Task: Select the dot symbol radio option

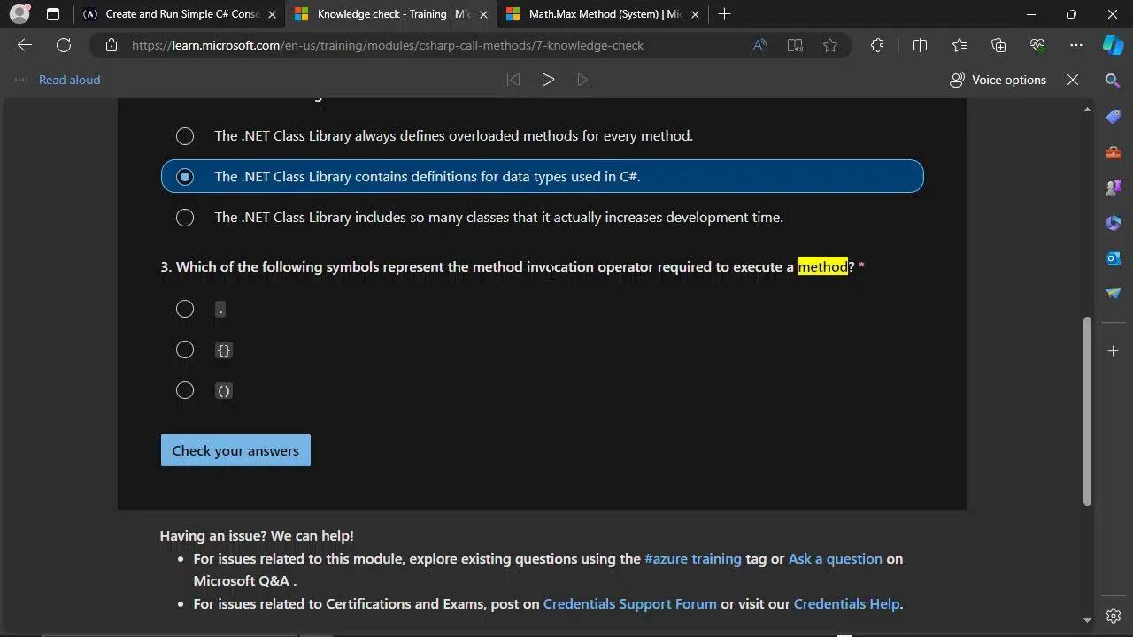Action: 185,309
